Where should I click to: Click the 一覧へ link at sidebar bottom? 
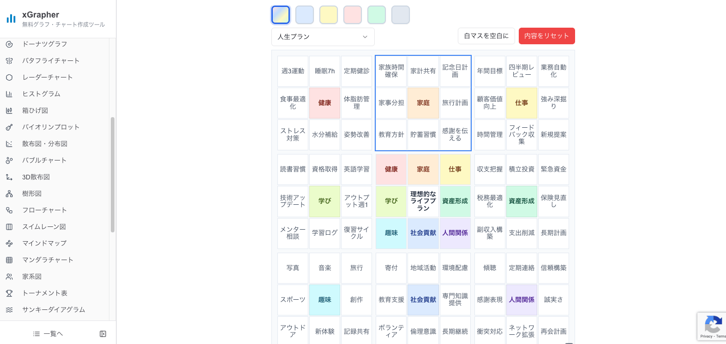coord(48,334)
